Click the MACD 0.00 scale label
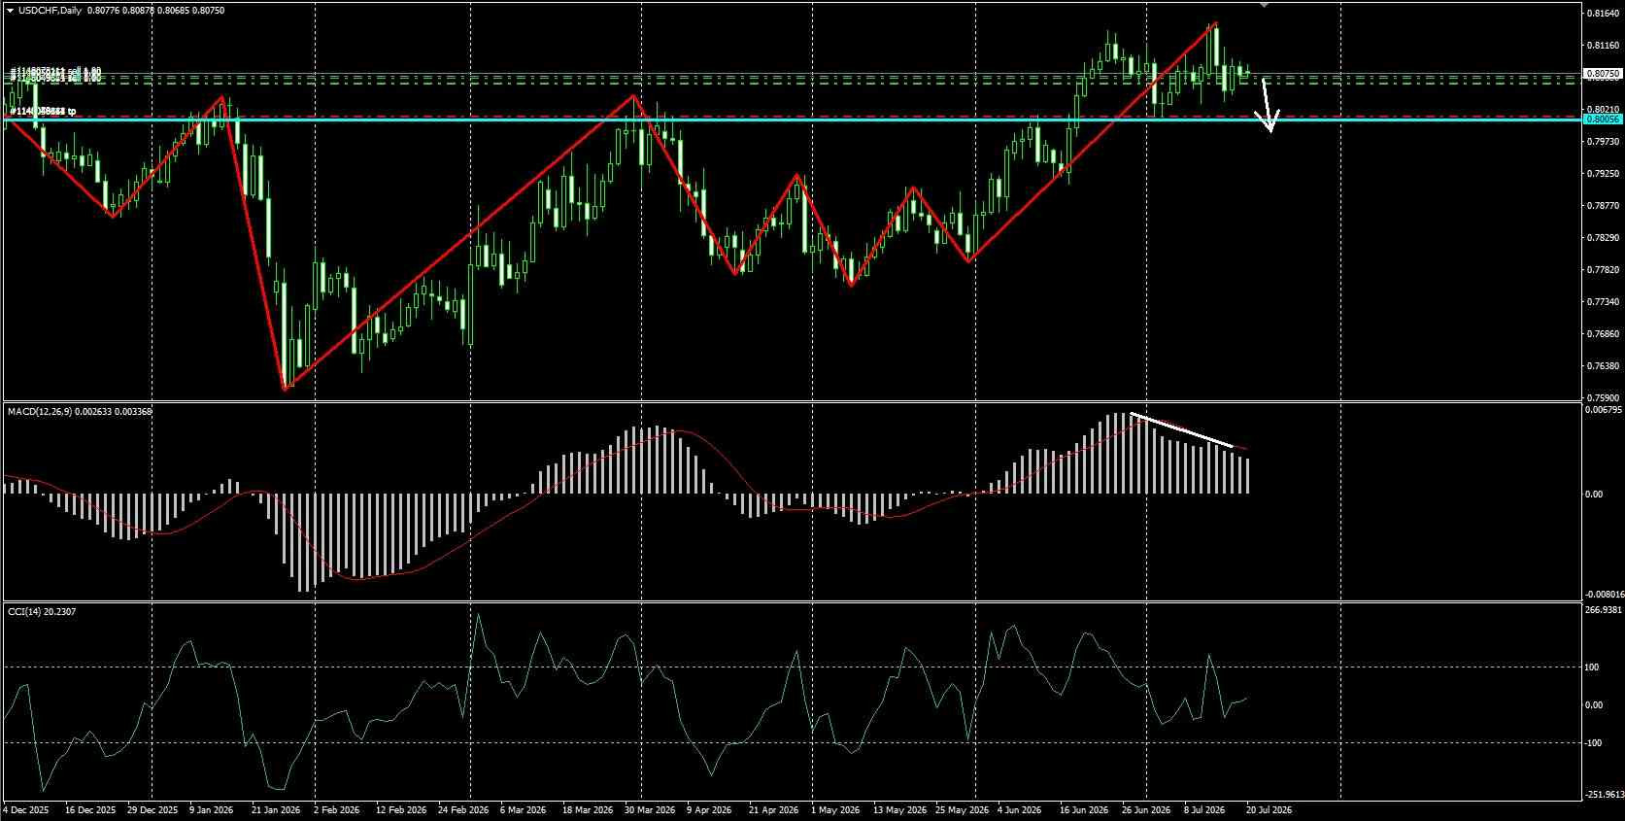This screenshot has width=1625, height=821. pyautogui.click(x=1593, y=494)
